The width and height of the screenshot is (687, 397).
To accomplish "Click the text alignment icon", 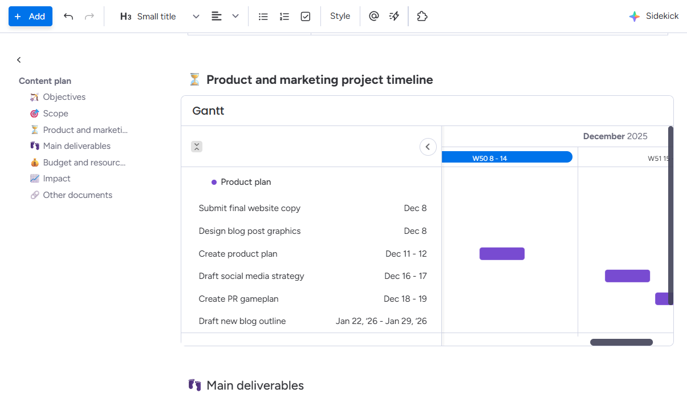I will (x=216, y=17).
